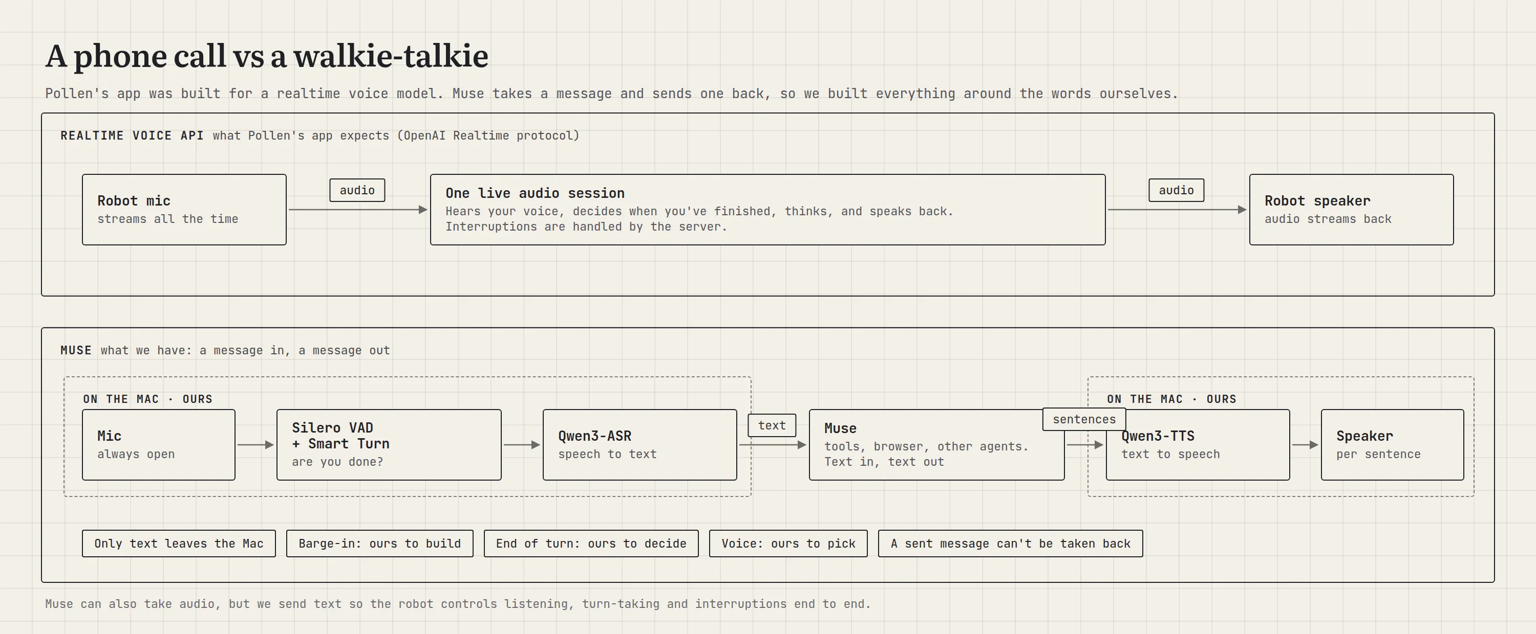Click the 'Barge-in: ours to build' tag
Screen dimensions: 1536x634
pyautogui.click(x=380, y=544)
